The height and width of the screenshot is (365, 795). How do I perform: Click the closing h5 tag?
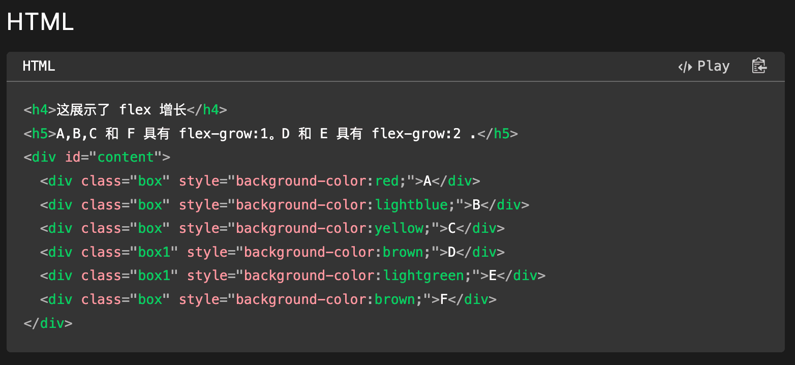pos(498,134)
